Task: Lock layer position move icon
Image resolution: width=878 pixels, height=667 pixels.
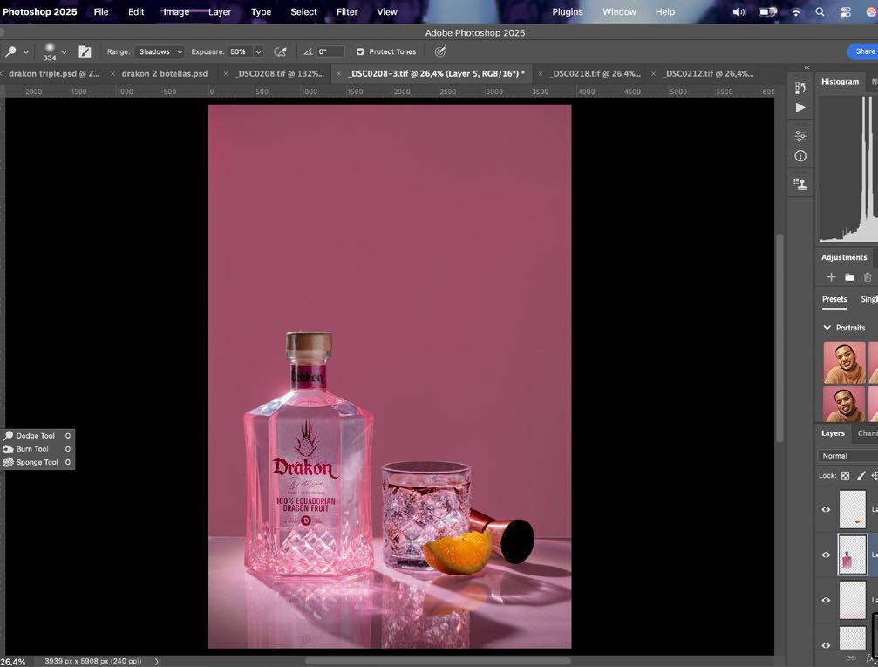Action: [x=875, y=475]
